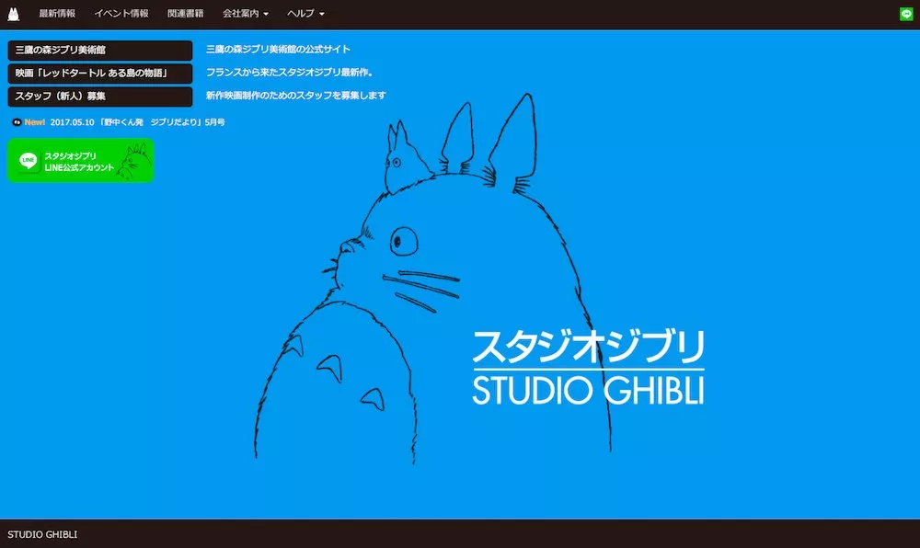Click the 三鷹の森ジブリ美術館 button
This screenshot has height=548, width=920.
click(99, 51)
